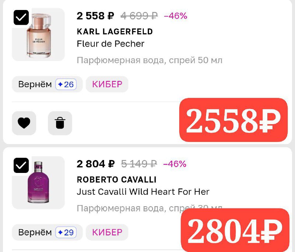
Task: Click the big red 2558₽ price label
Action: (x=233, y=120)
